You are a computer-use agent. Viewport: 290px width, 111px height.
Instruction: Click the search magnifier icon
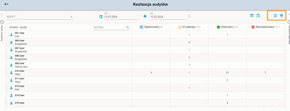pyautogui.click(x=128, y=27)
